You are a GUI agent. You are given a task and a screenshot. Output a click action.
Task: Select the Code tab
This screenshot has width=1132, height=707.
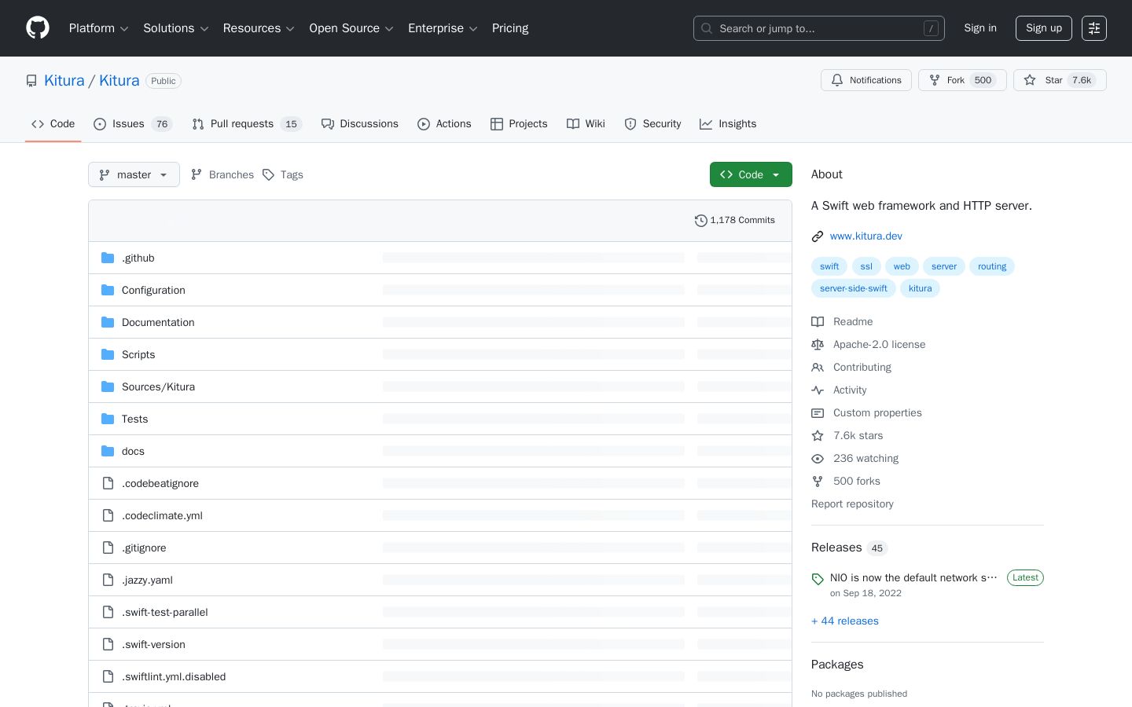click(x=53, y=124)
